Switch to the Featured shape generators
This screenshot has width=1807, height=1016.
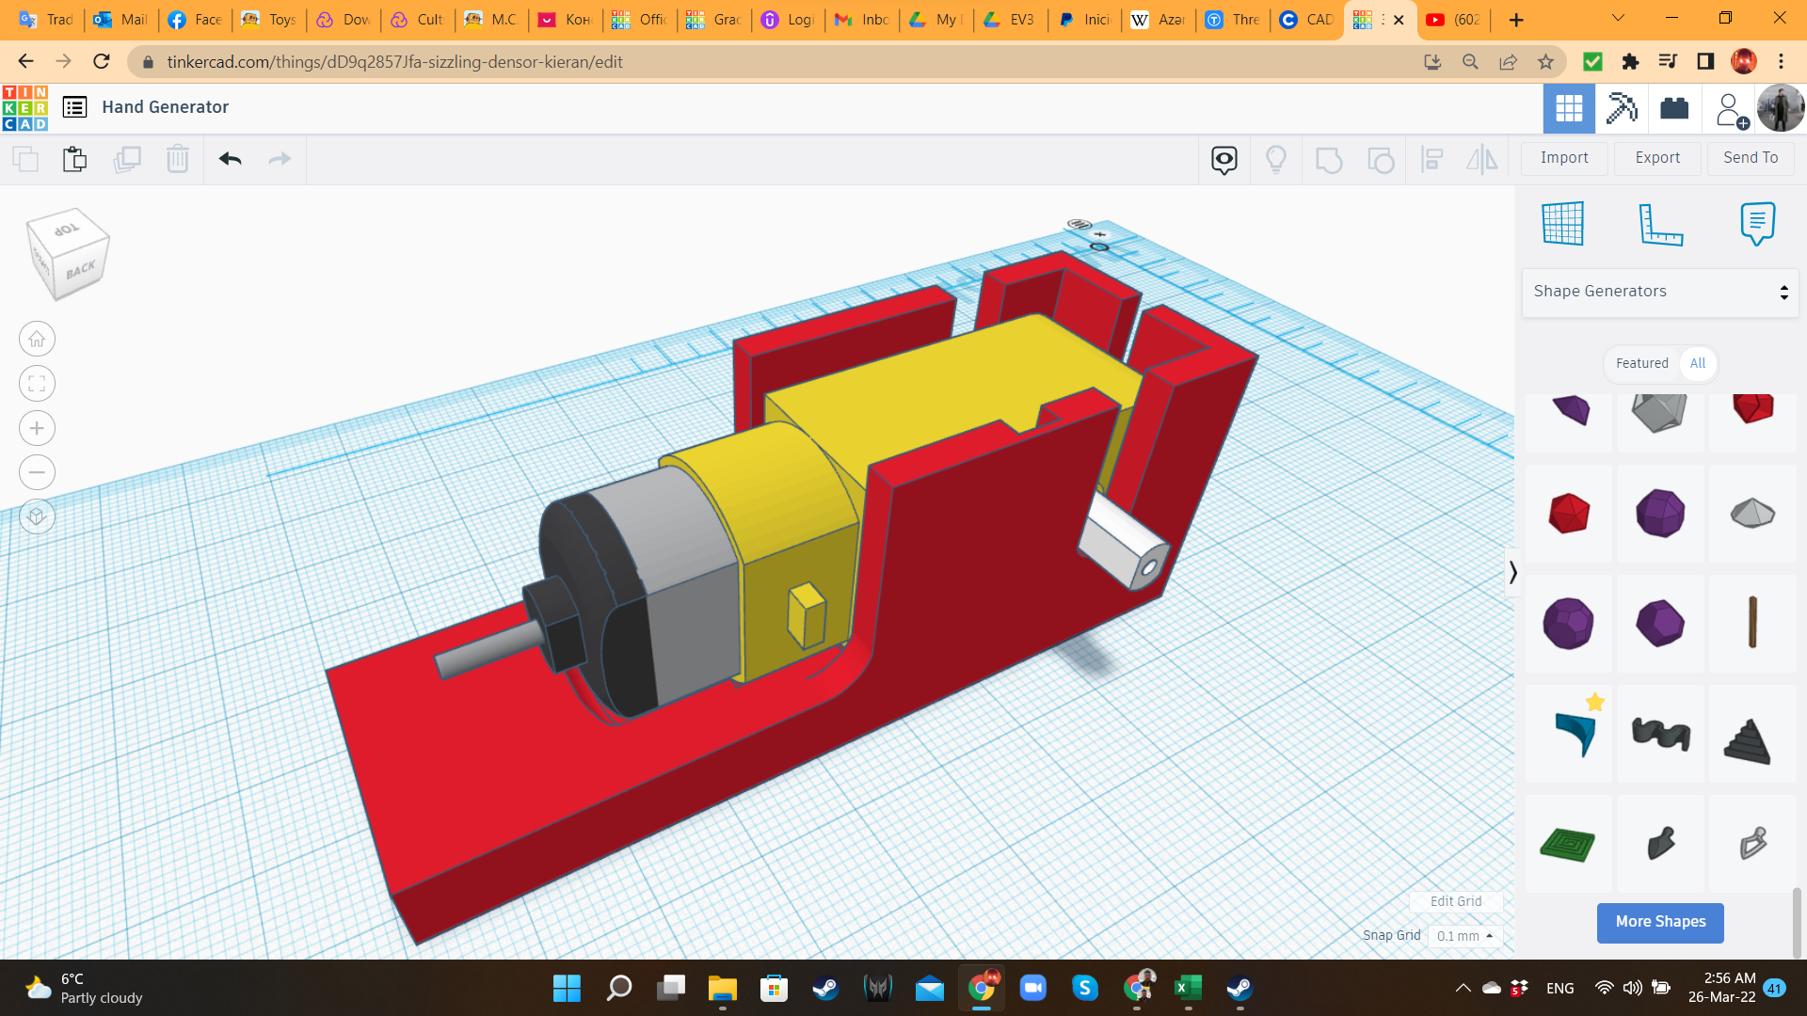pos(1641,363)
